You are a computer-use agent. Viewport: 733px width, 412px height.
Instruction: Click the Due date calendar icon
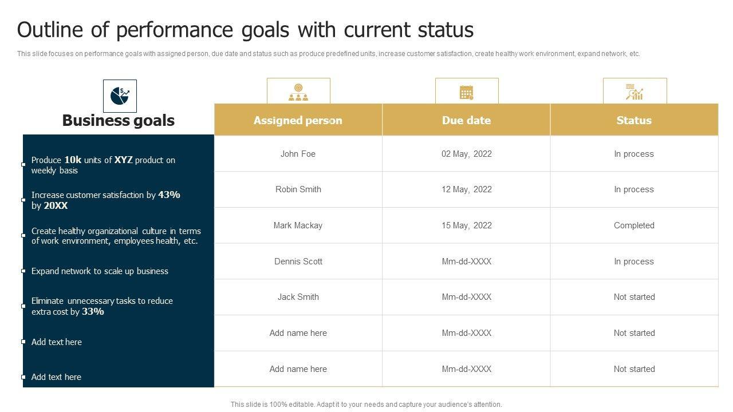pos(467,92)
